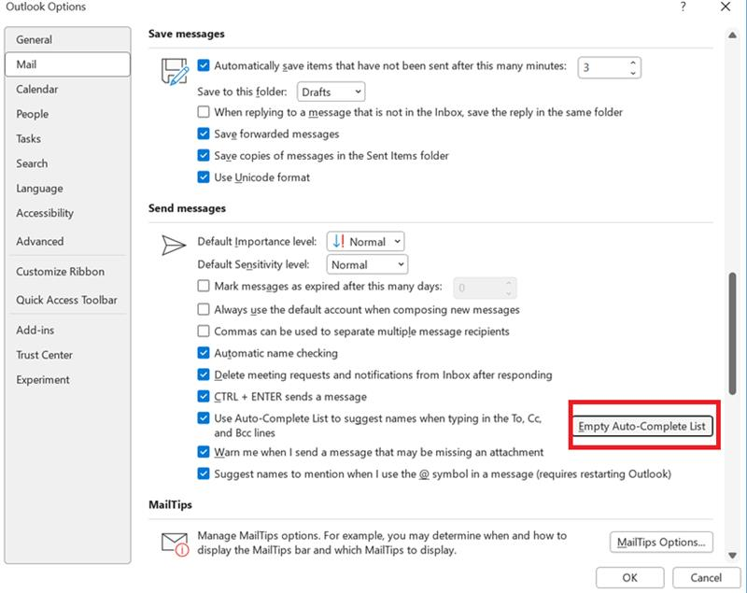Click Empty Auto-Complete List button

[x=642, y=426]
